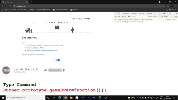Image resolution: width=178 pixels, height=100 pixels.
Task: Open File Explorer from taskbar
Action: 71,97
